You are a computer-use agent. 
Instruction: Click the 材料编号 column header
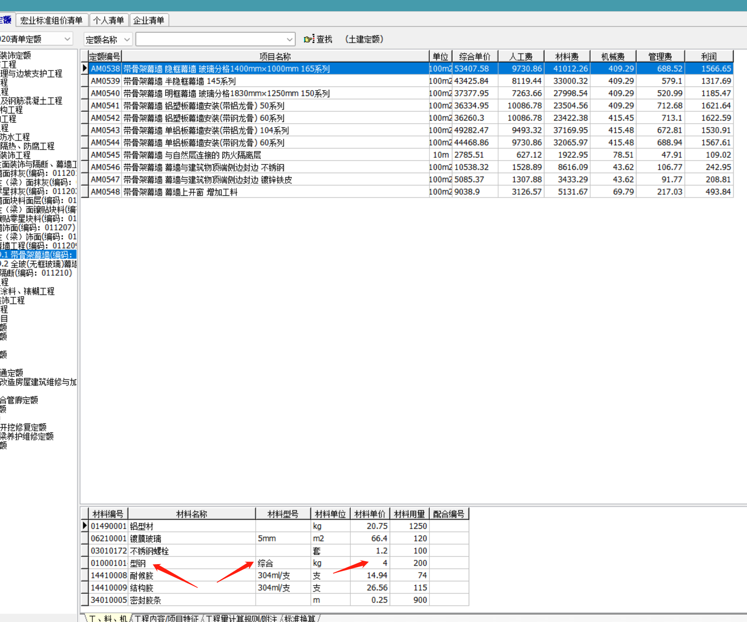pyautogui.click(x=108, y=514)
